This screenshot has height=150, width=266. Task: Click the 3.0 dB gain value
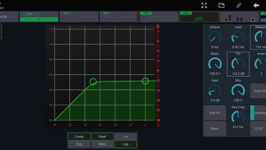pyautogui.click(x=215, y=100)
